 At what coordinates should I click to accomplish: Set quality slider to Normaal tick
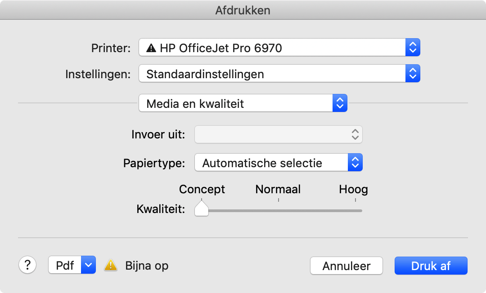point(278,210)
